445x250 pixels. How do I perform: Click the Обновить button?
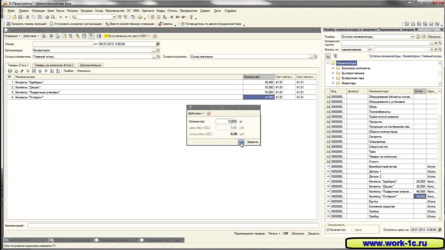click(x=431, y=37)
